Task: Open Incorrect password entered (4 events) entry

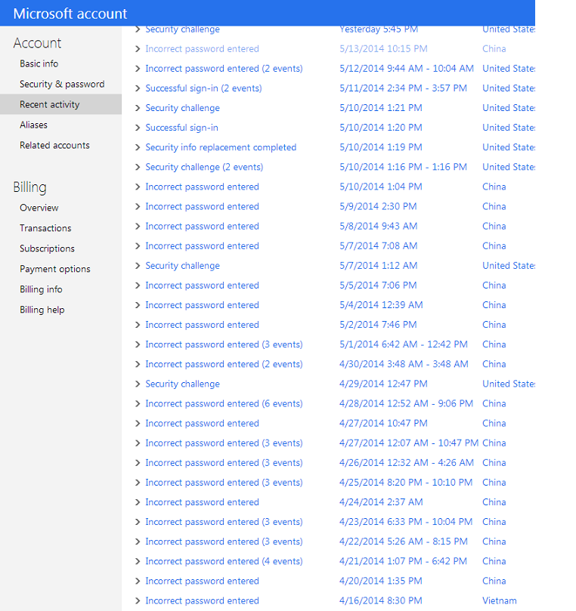Action: pyautogui.click(x=224, y=561)
